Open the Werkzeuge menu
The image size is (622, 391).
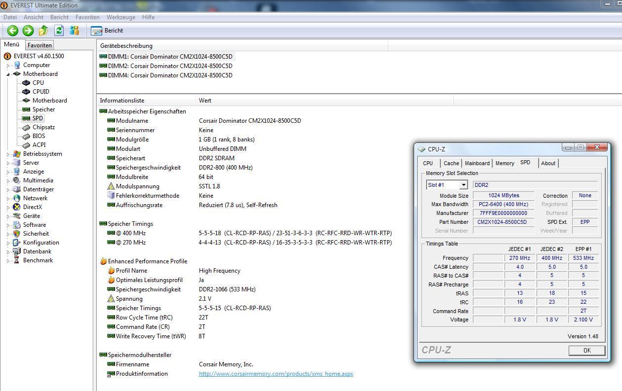(121, 17)
